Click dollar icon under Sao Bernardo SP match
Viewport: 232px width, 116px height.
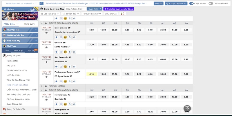pos(70,67)
